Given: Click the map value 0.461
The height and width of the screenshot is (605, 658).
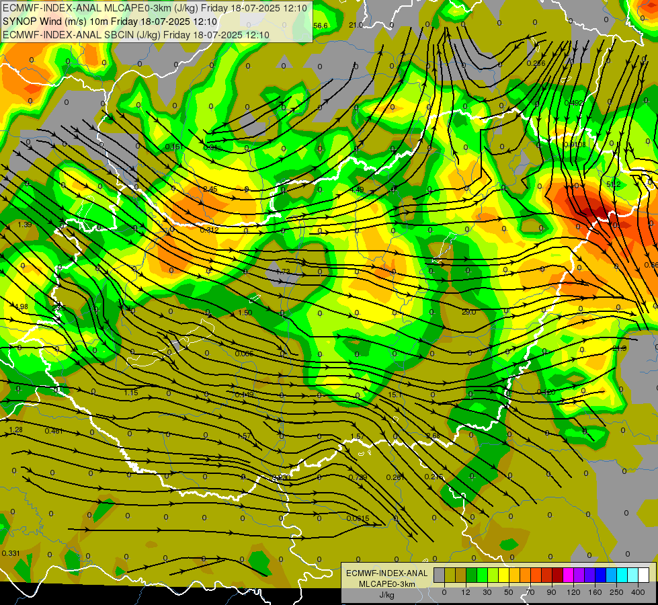Looking at the screenshot, I should (x=54, y=431).
